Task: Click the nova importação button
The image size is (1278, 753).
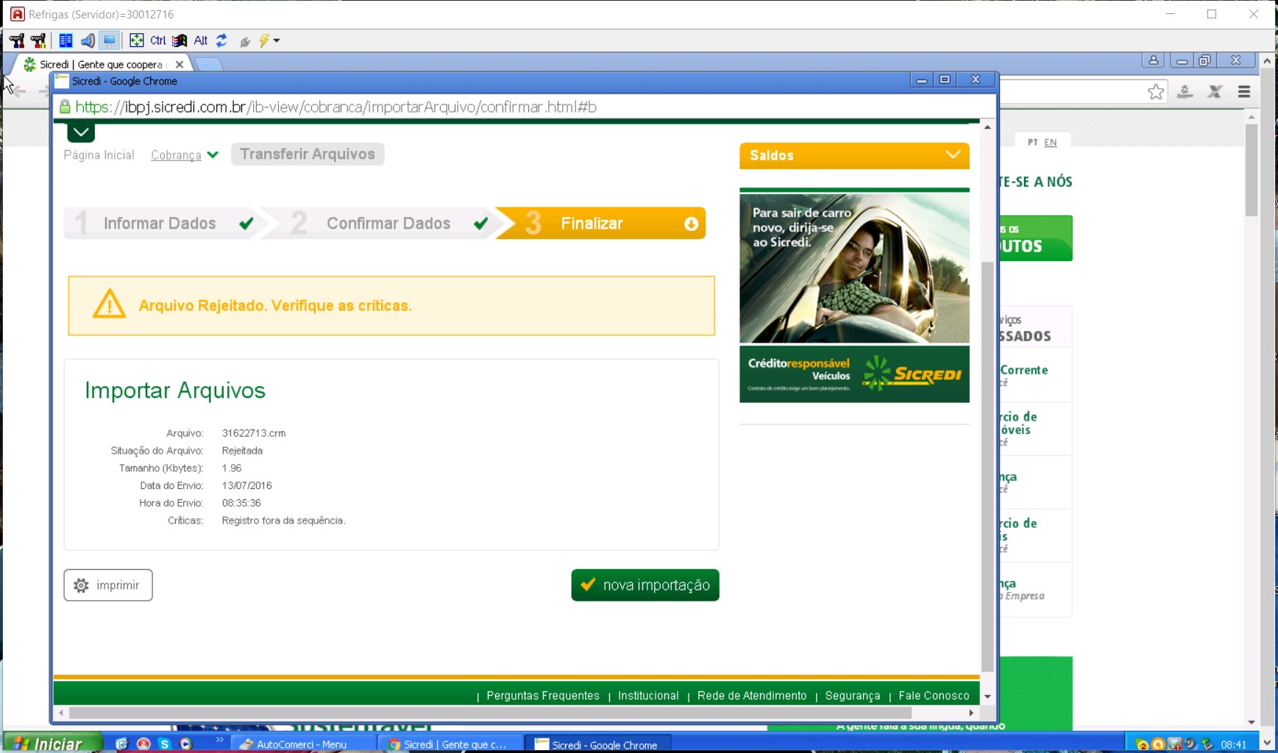Action: [x=645, y=585]
